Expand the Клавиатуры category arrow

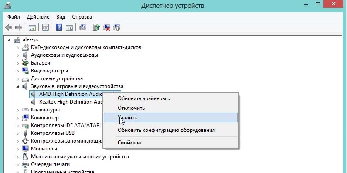(x=18, y=110)
